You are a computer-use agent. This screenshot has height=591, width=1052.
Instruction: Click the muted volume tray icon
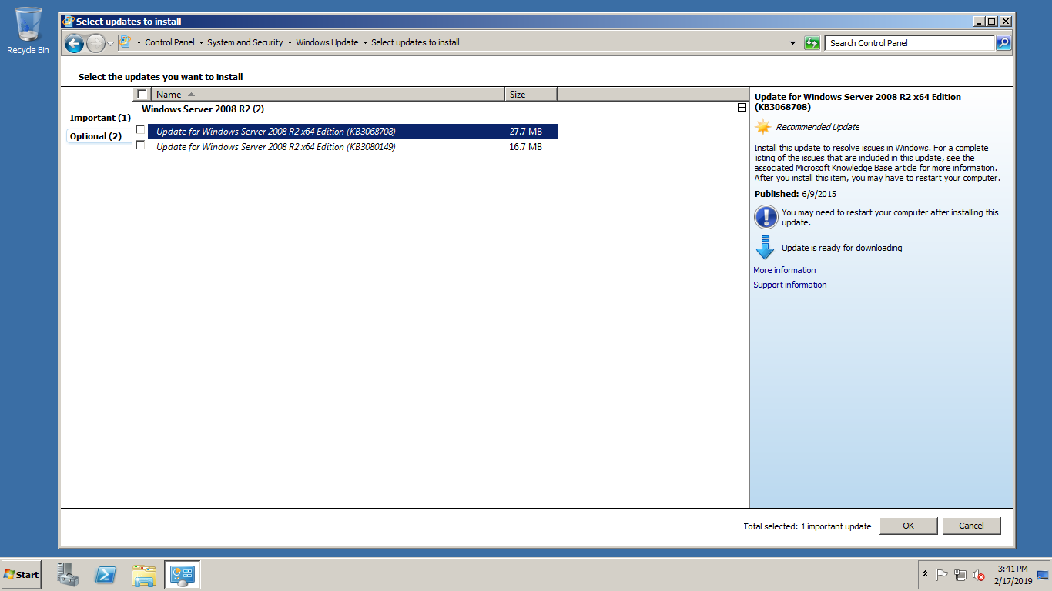tap(979, 575)
